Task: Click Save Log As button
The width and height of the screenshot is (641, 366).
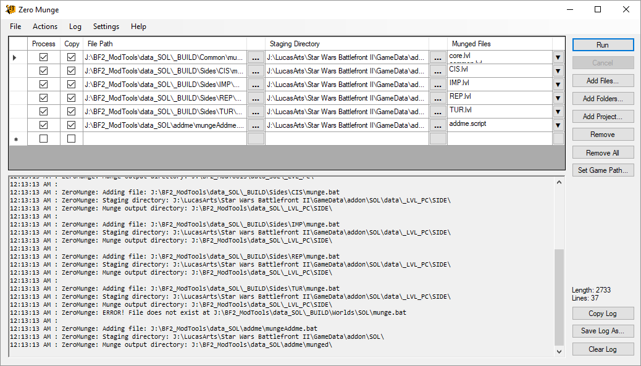Action: tap(603, 331)
